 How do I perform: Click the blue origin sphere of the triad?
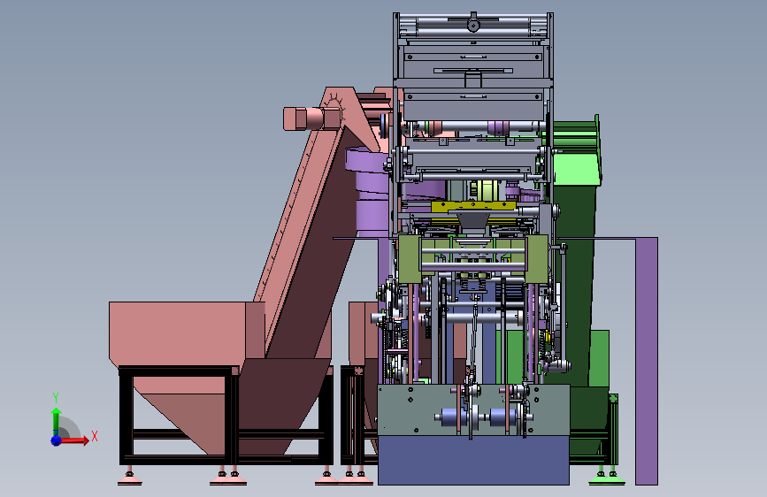(57, 440)
